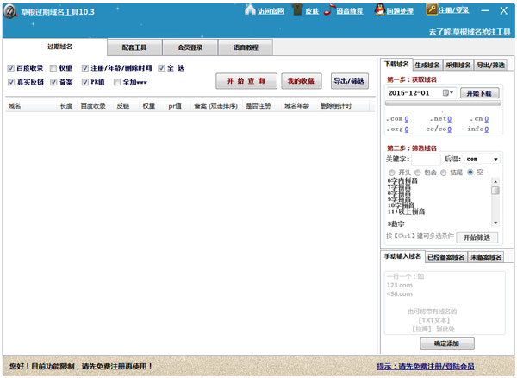This screenshot has width=517, height=378.
Task: Select the 结尾 radio button
Action: tap(444, 173)
